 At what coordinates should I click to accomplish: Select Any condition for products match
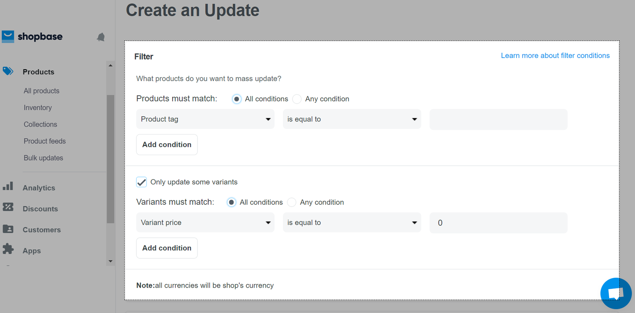point(297,99)
